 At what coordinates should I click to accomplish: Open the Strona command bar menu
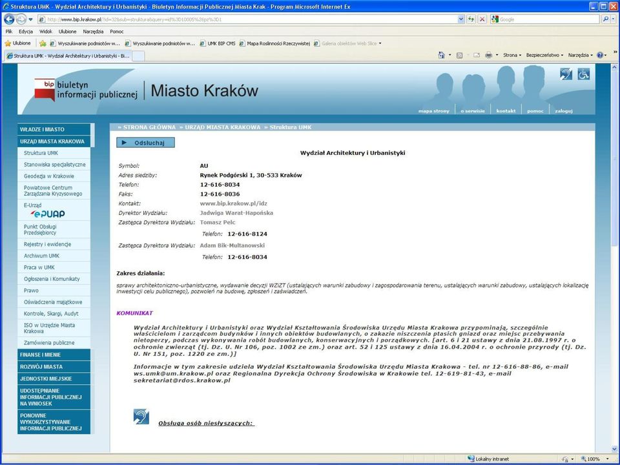point(512,55)
